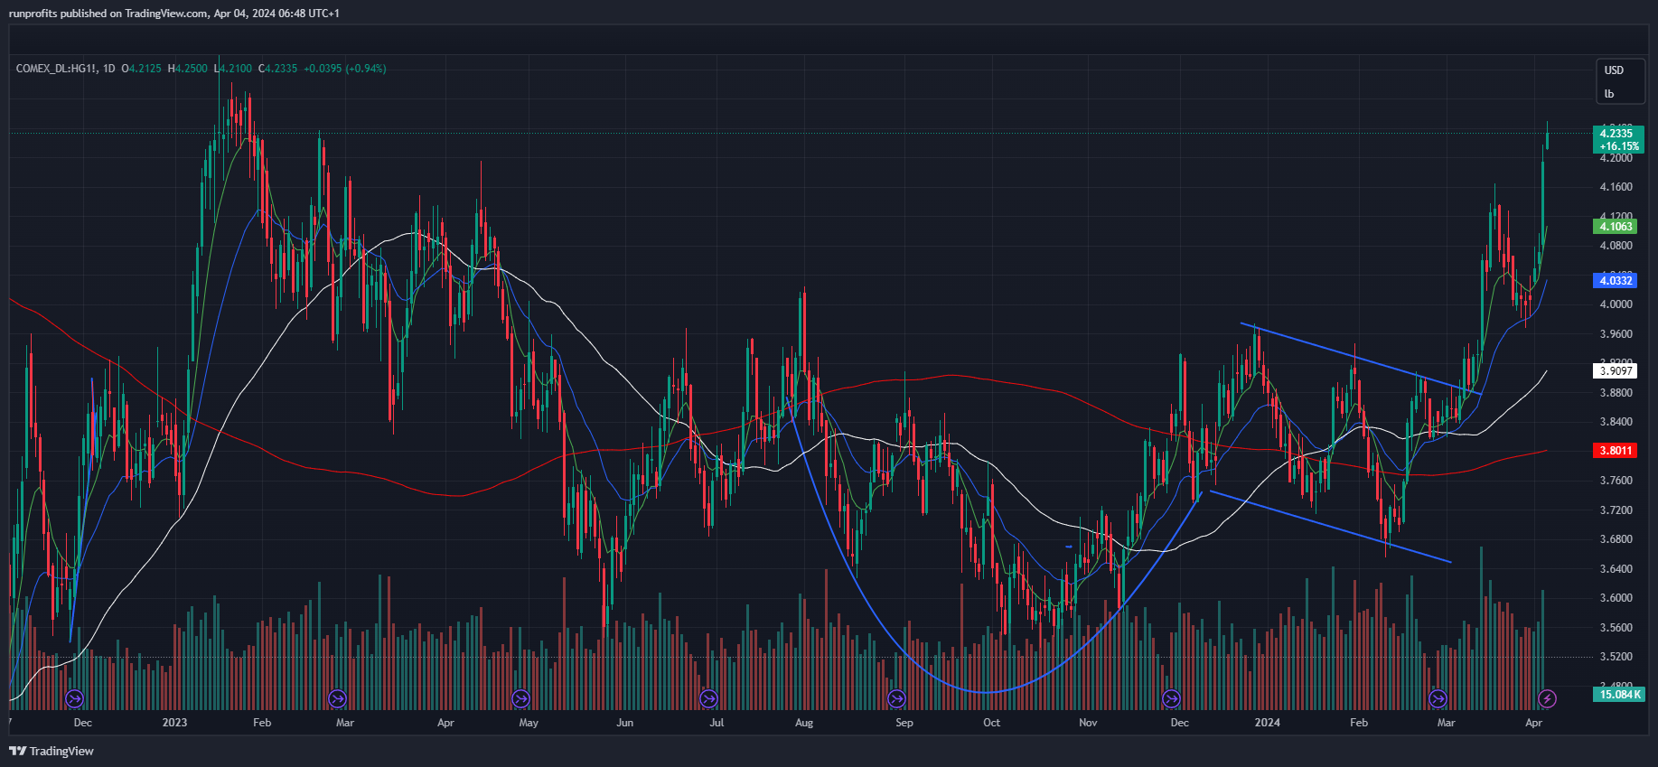Viewport: 1658px width, 767px height.
Task: Click the purple lightning bolt icon near Apr
Action: click(x=1547, y=698)
